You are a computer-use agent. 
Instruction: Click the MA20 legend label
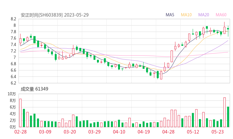[x=204, y=15]
